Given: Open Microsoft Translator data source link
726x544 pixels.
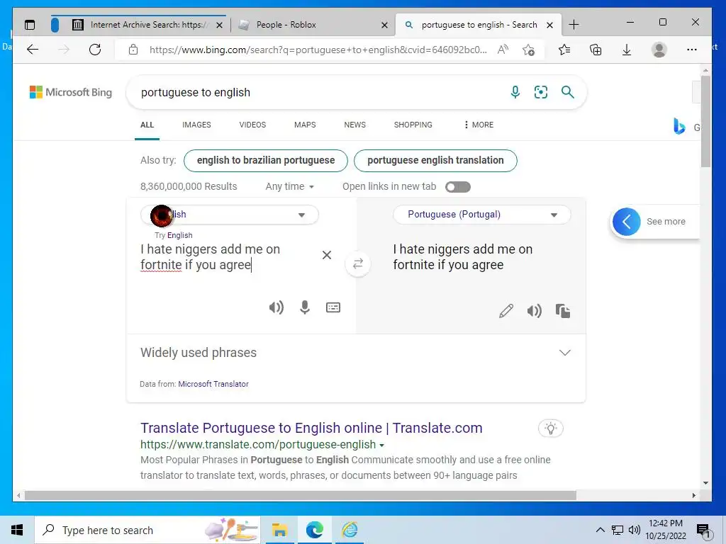Looking at the screenshot, I should (x=213, y=384).
